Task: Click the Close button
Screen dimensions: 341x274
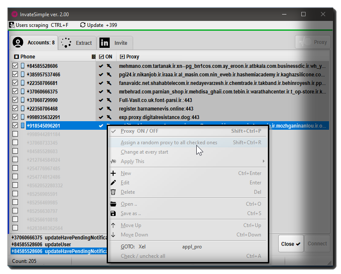Action: pos(291,244)
